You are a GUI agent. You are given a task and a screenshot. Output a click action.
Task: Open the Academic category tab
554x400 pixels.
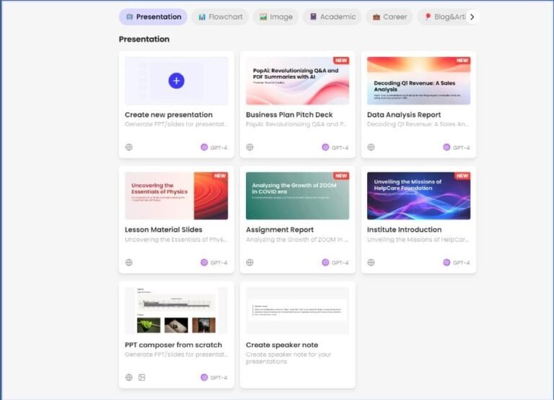tap(333, 17)
